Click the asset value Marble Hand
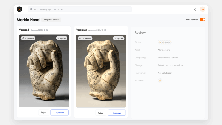This screenshot has width=222, height=125. pos(164,50)
